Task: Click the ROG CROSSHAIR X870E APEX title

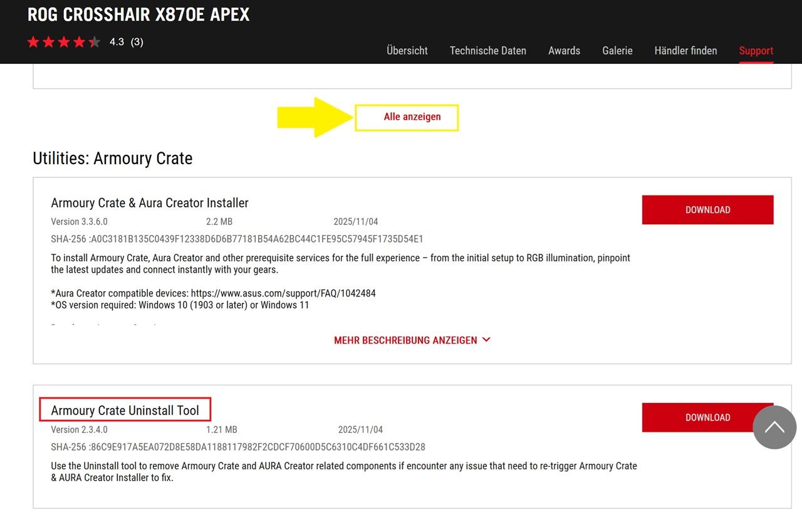Action: (x=138, y=15)
